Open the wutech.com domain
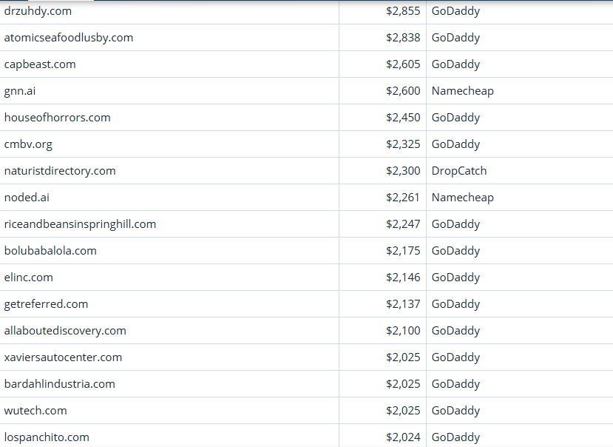Image resolution: width=613 pixels, height=447 pixels. 35,411
